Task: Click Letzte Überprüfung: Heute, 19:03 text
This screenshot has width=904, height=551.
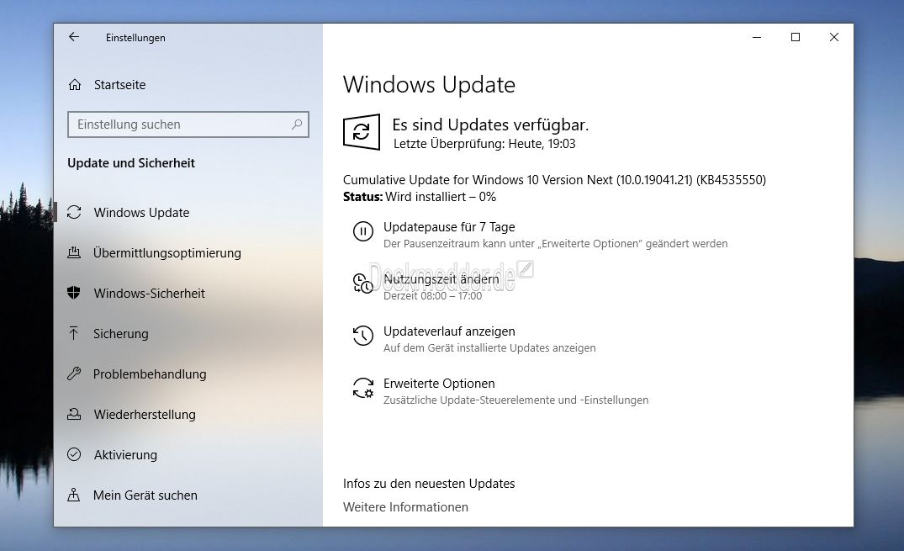Action: pos(484,144)
